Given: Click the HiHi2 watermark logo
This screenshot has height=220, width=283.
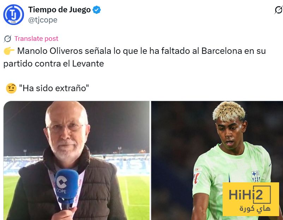Looking at the screenshot, I should point(251,199).
